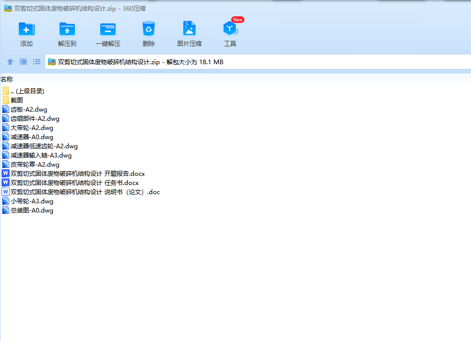Click the Word icon of 开题报告.docx
This screenshot has height=341, width=471.
(6, 173)
